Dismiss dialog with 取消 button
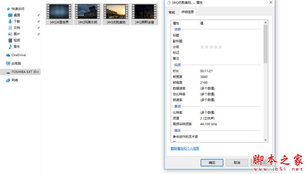The height and width of the screenshot is (174, 308). coord(237,163)
